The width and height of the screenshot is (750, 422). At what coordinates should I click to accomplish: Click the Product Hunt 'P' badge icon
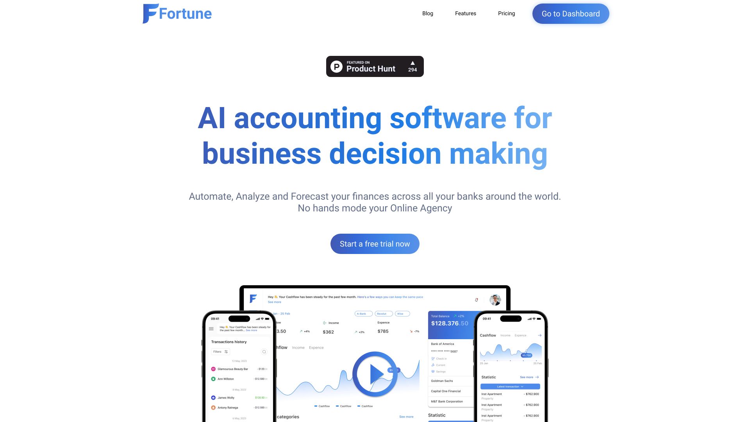click(x=337, y=66)
